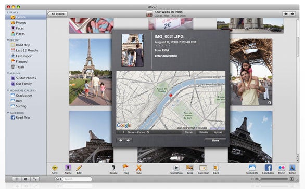Collapse the MobileMe Gallery section
The image size is (305, 189).
(8, 91)
